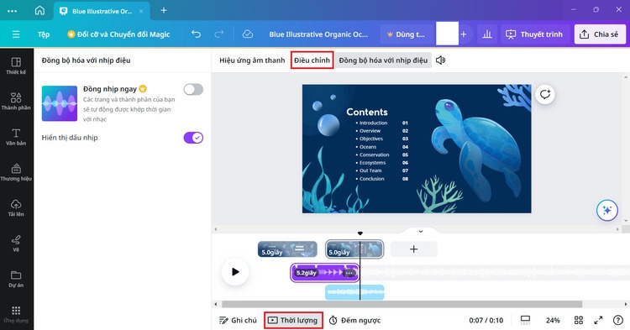This screenshot has width=630, height=330.
Task: Open Thành phần elements panel
Action: (x=16, y=101)
